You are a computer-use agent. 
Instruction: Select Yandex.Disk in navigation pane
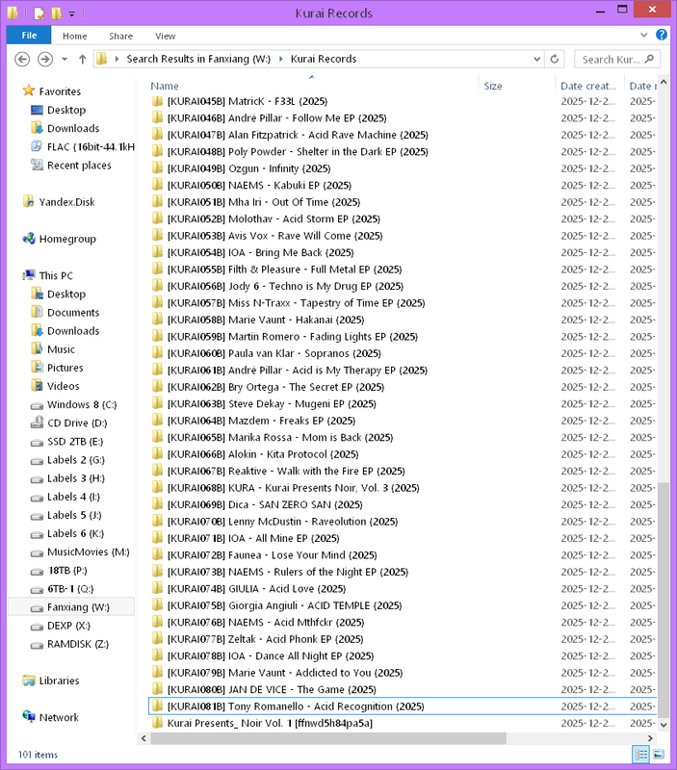tap(66, 202)
